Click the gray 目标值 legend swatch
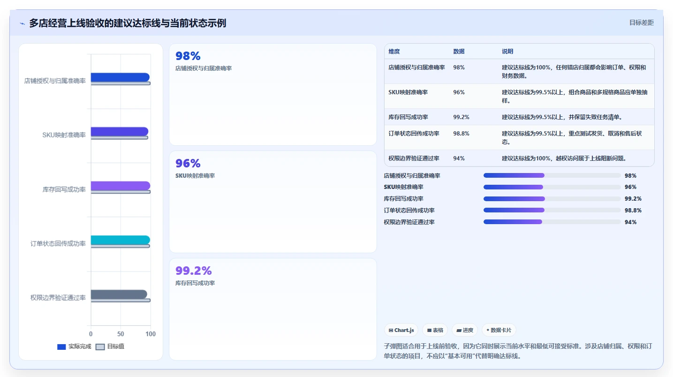This screenshot has width=673, height=377. [x=100, y=347]
